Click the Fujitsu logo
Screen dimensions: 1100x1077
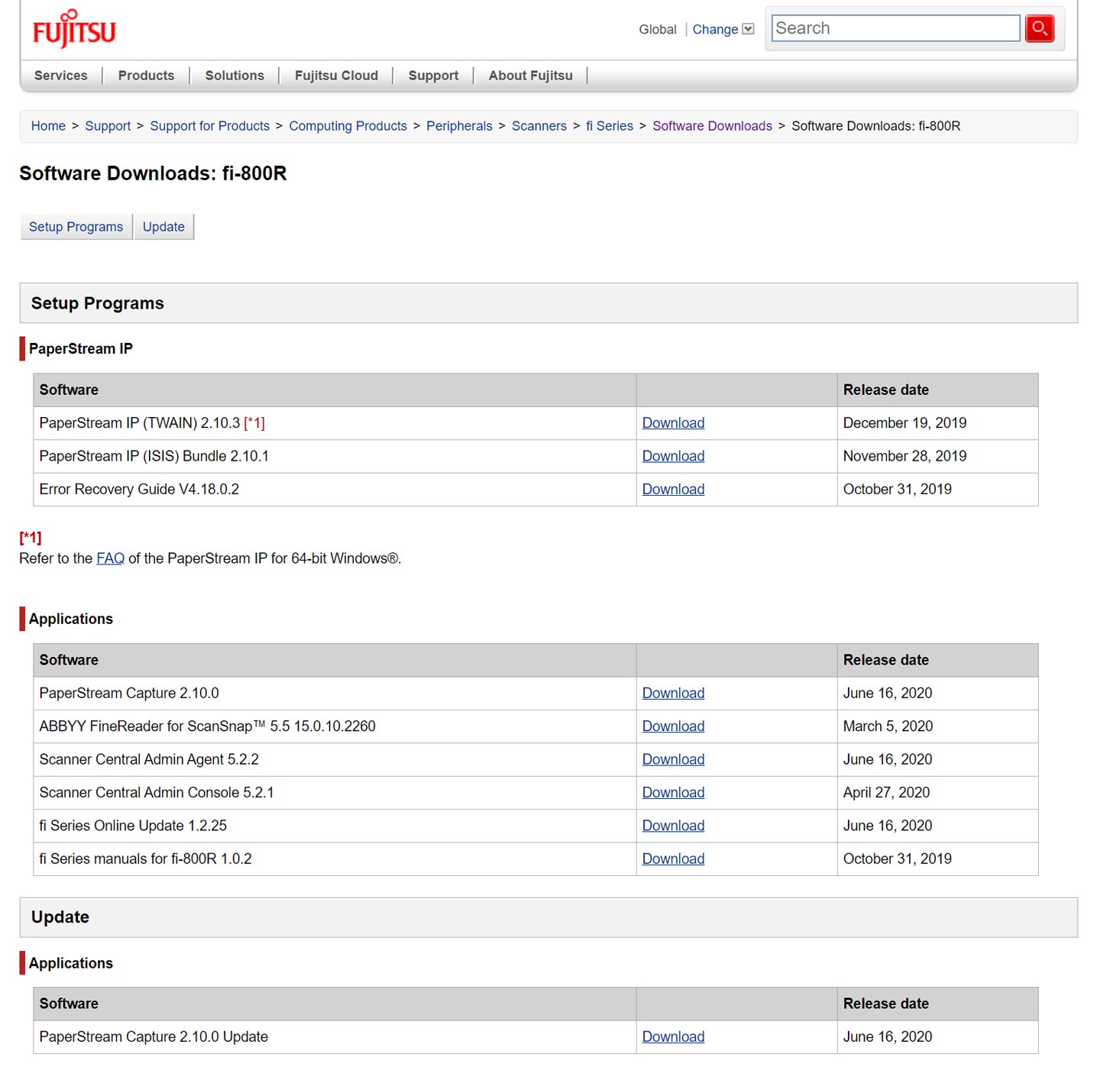(74, 29)
